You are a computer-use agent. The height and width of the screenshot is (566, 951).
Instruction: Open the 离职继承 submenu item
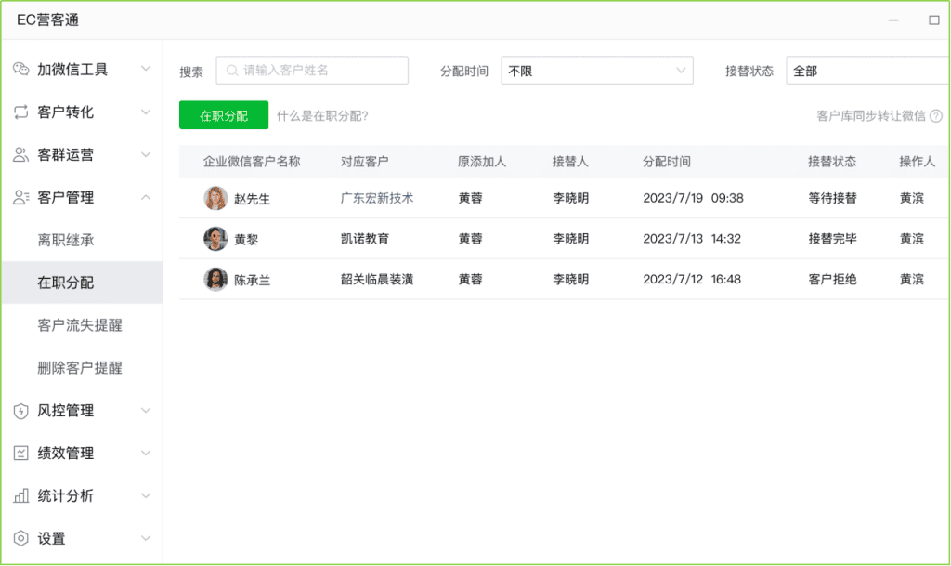(66, 241)
